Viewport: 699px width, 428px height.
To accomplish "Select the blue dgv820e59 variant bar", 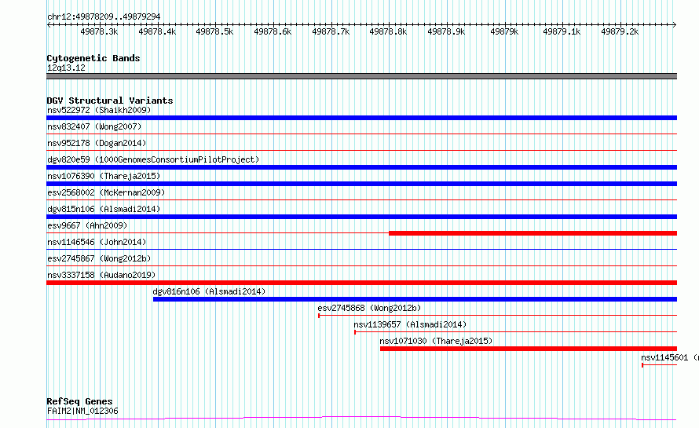I will click(x=361, y=167).
